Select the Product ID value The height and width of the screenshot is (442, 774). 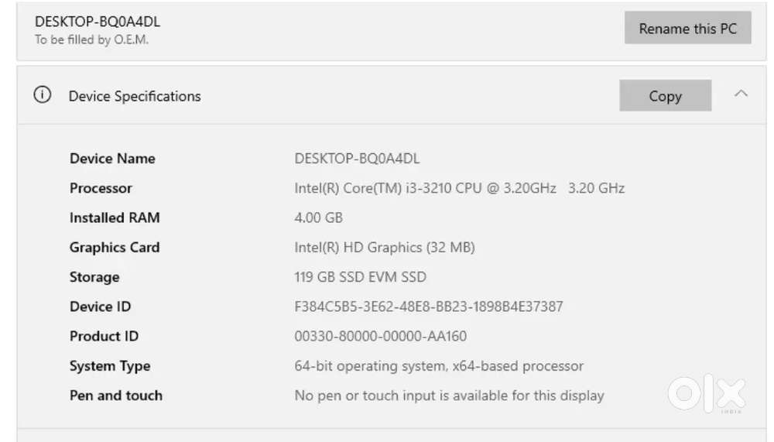(381, 336)
